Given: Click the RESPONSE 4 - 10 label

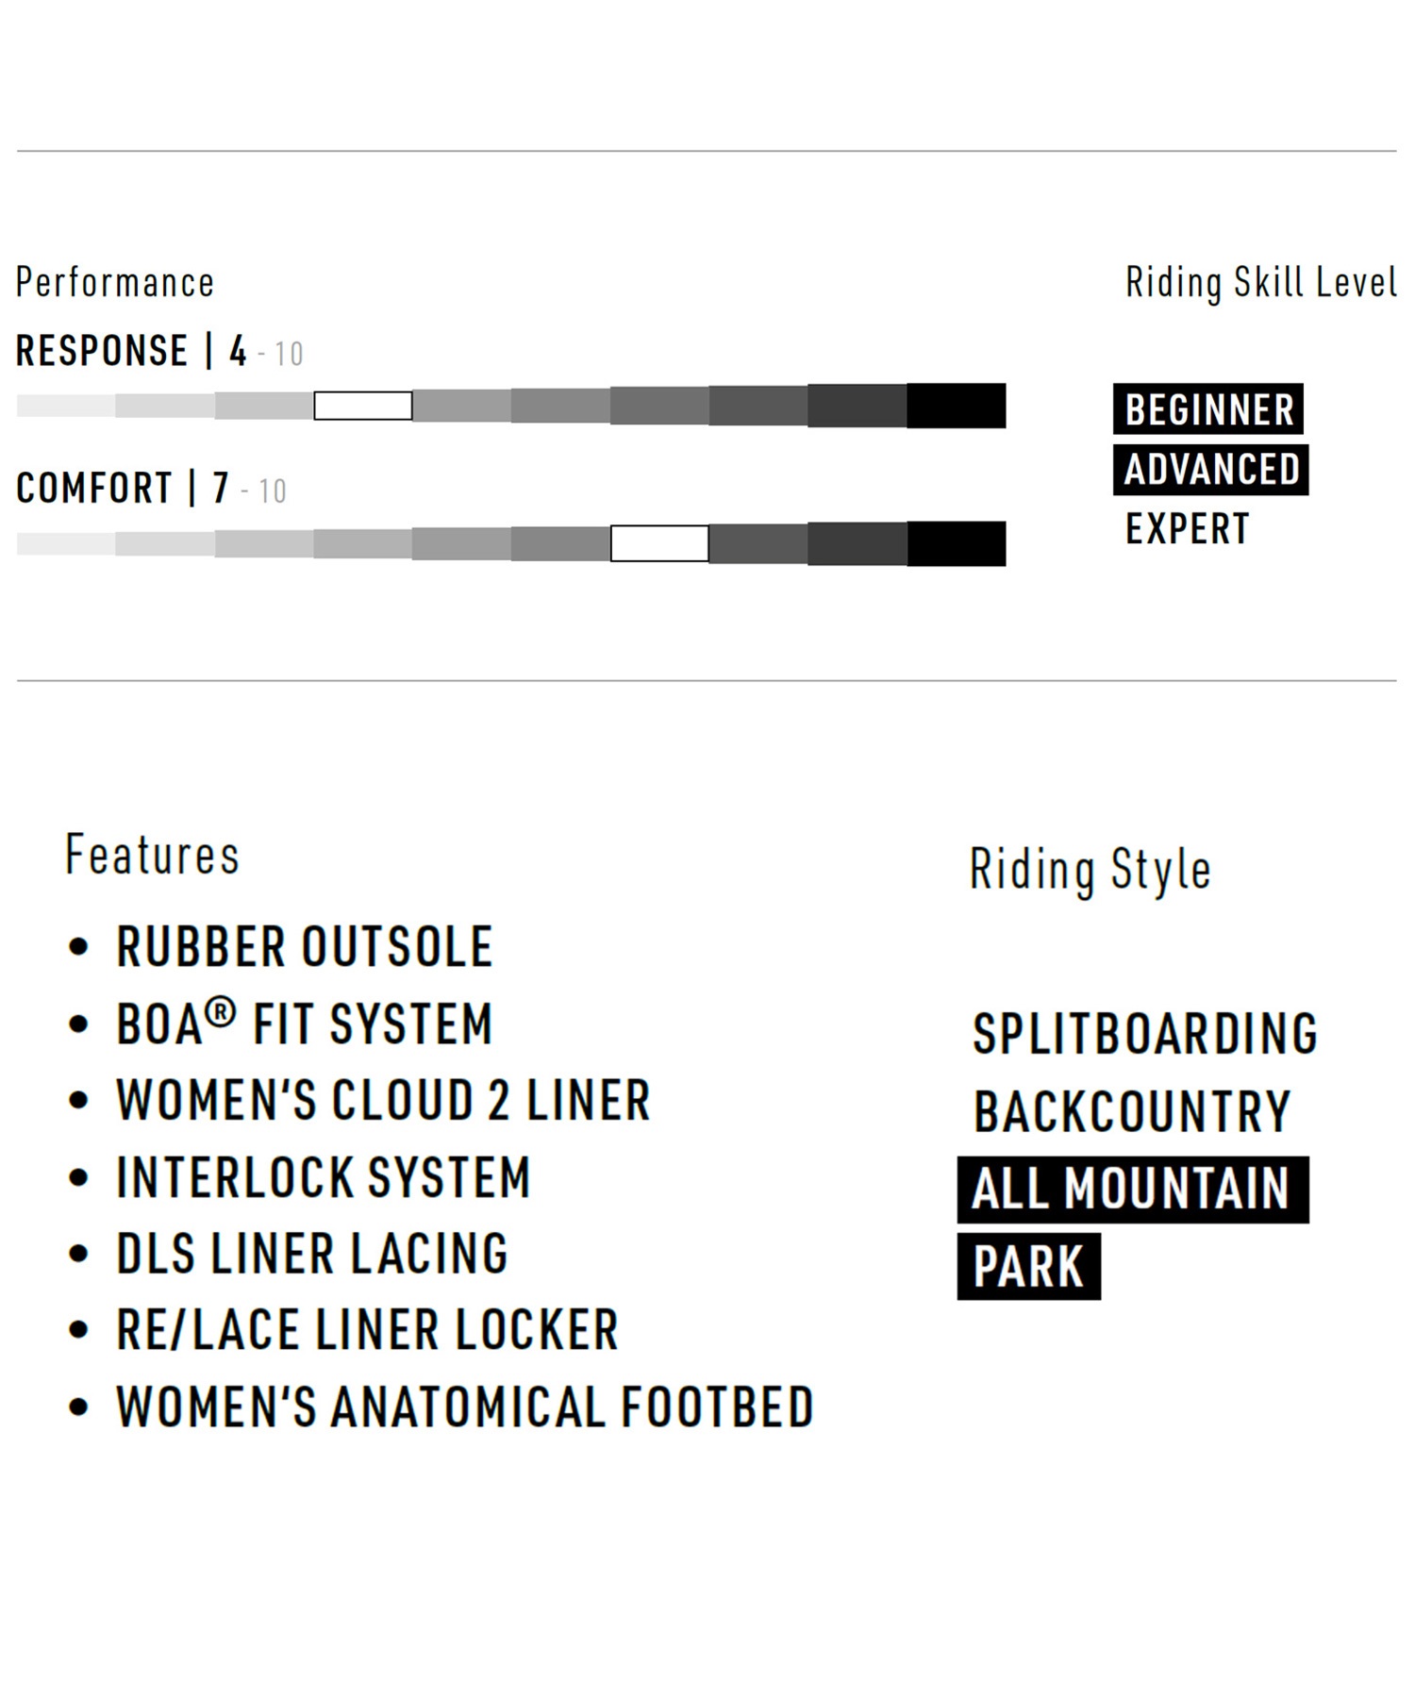Looking at the screenshot, I should [x=159, y=352].
